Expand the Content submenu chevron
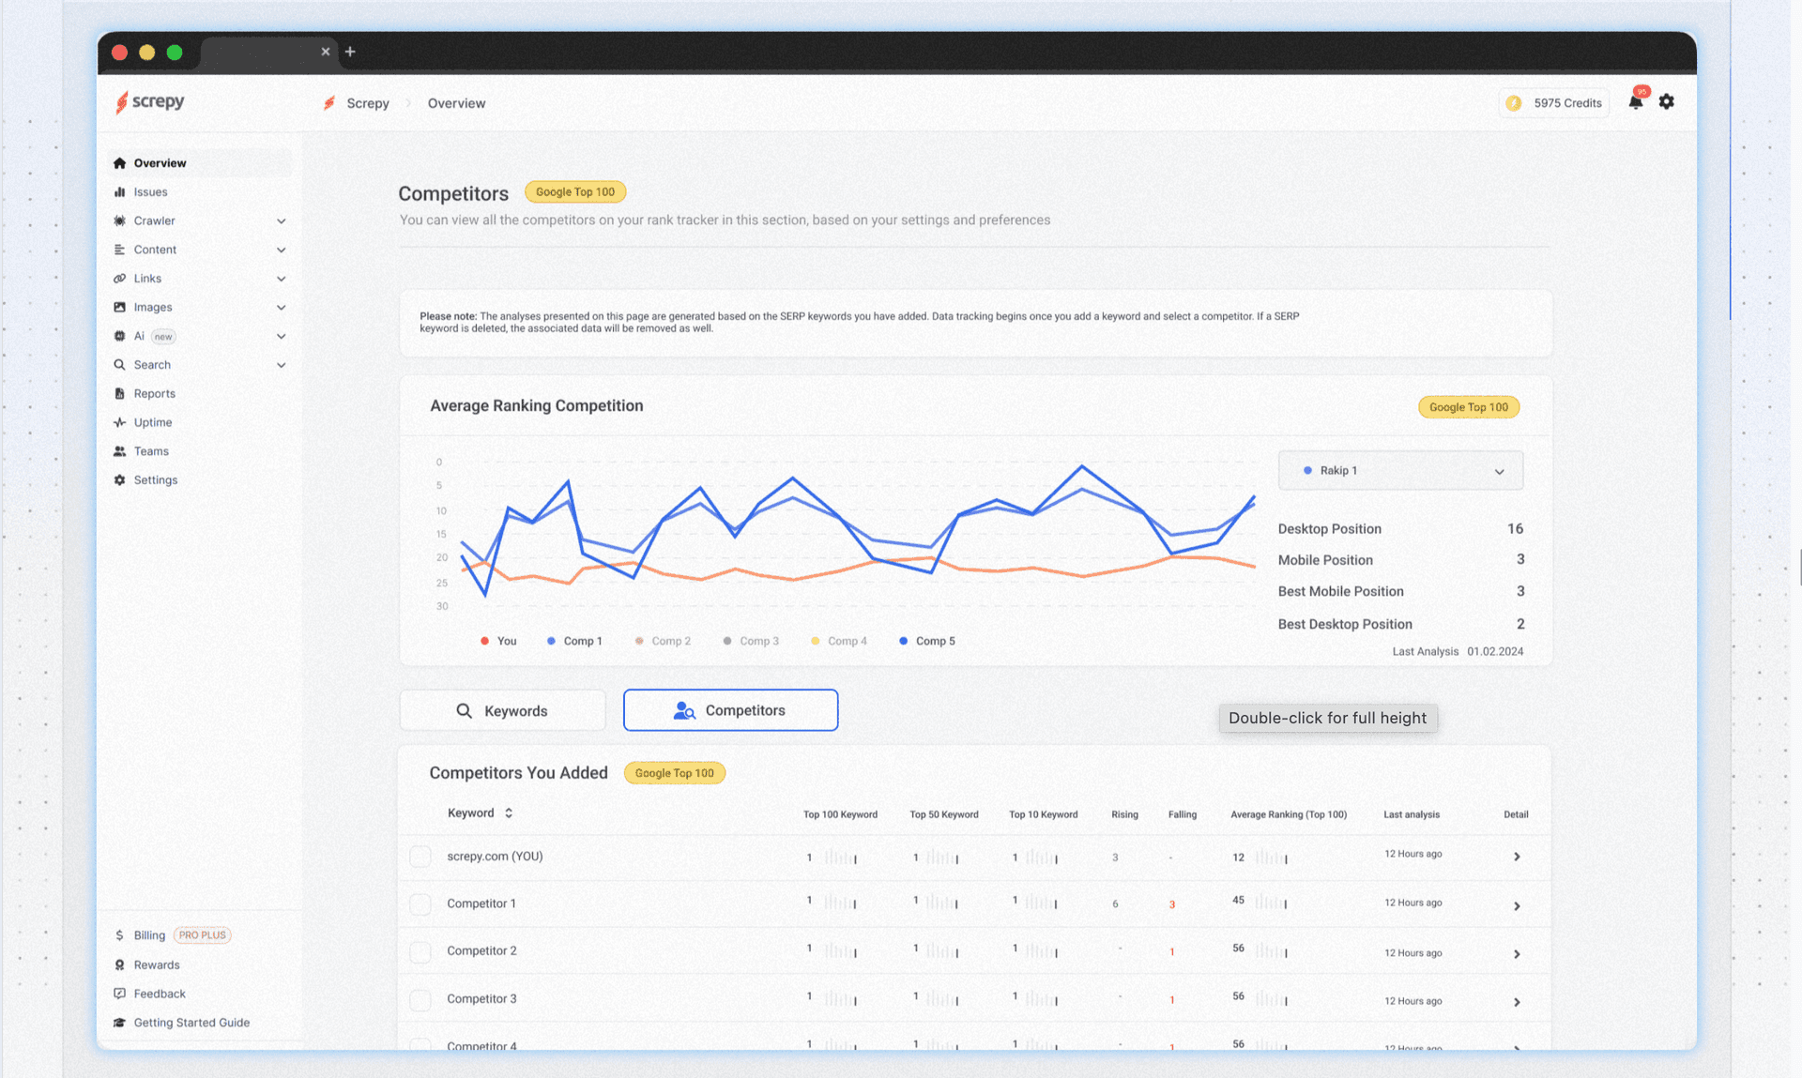The width and height of the screenshot is (1802, 1078). tap(281, 251)
